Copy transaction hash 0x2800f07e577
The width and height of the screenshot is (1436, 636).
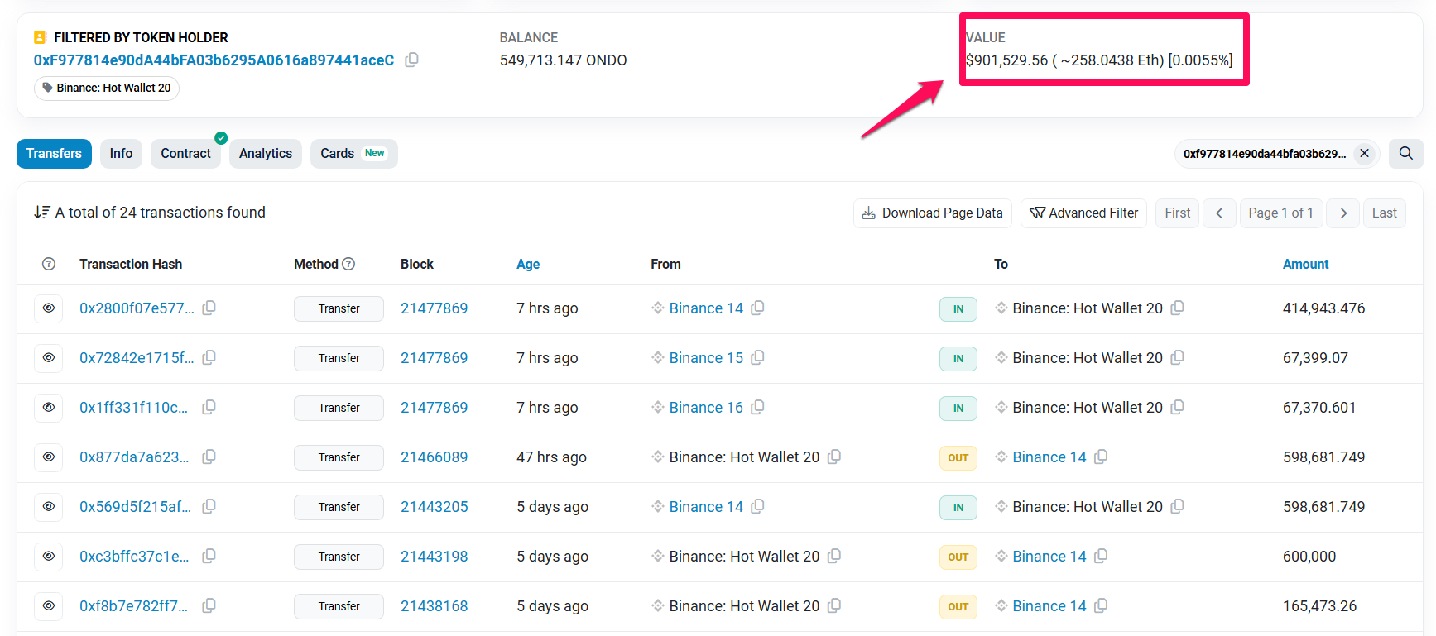pyautogui.click(x=209, y=308)
